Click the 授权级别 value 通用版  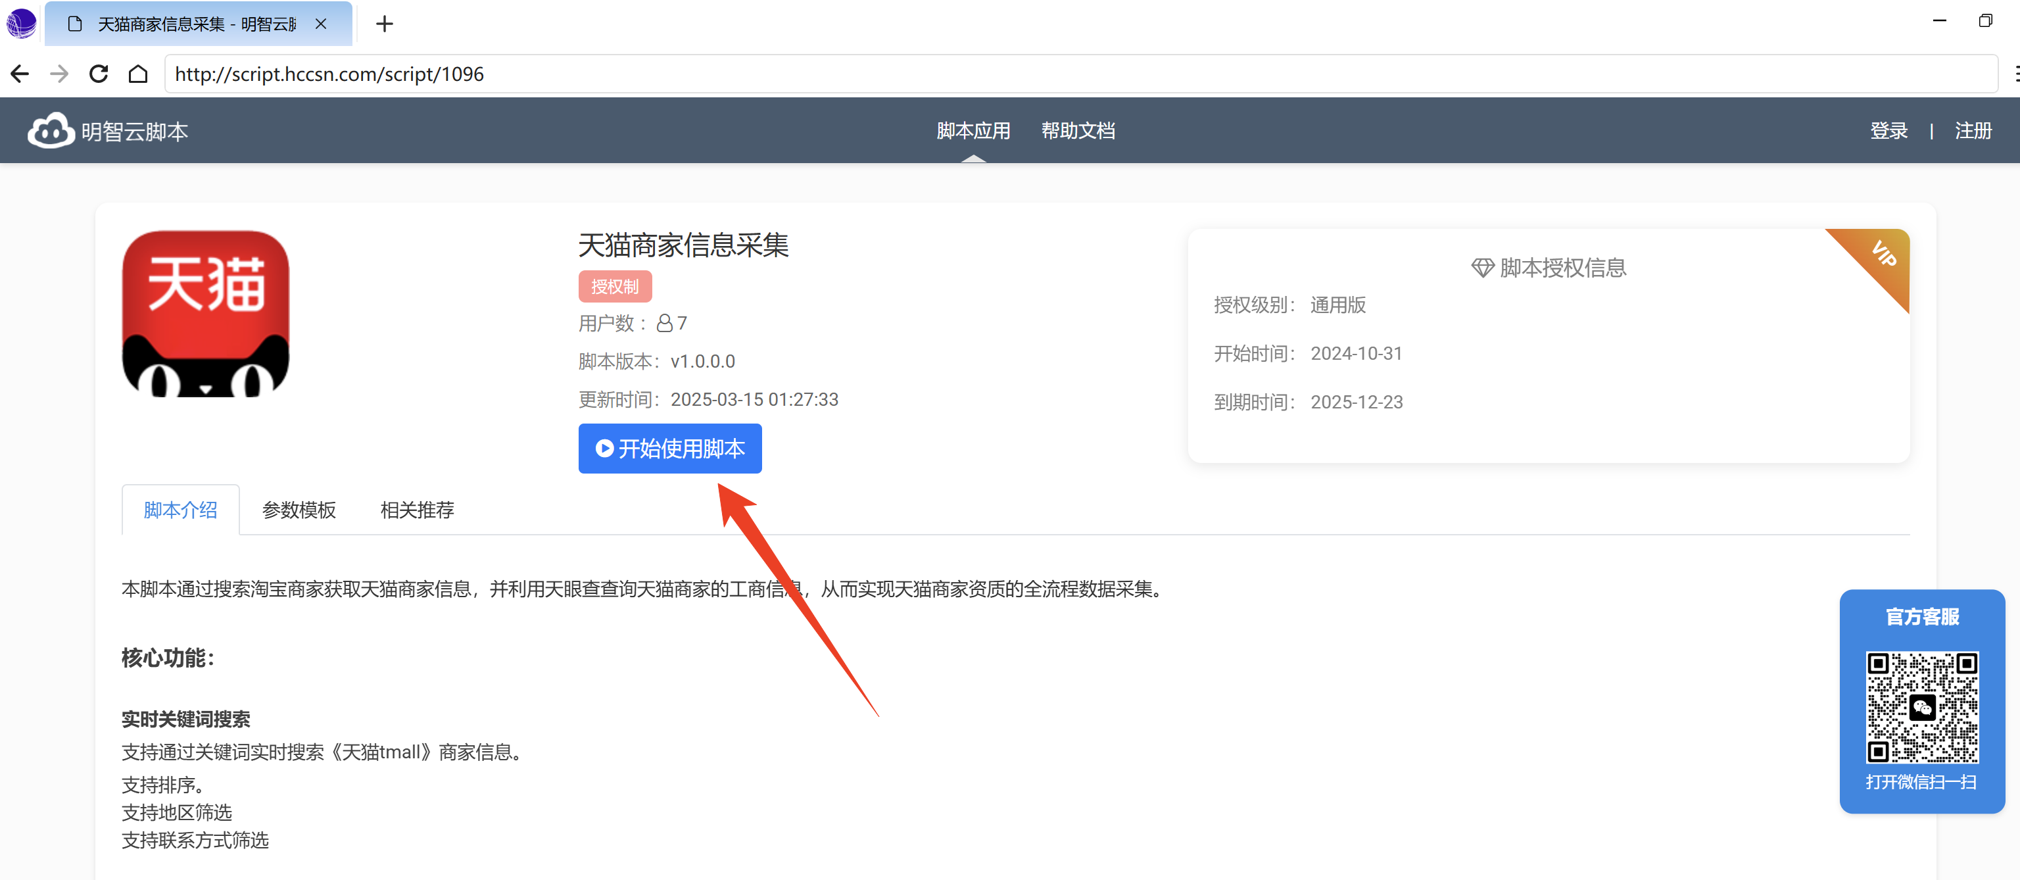[x=1337, y=305]
